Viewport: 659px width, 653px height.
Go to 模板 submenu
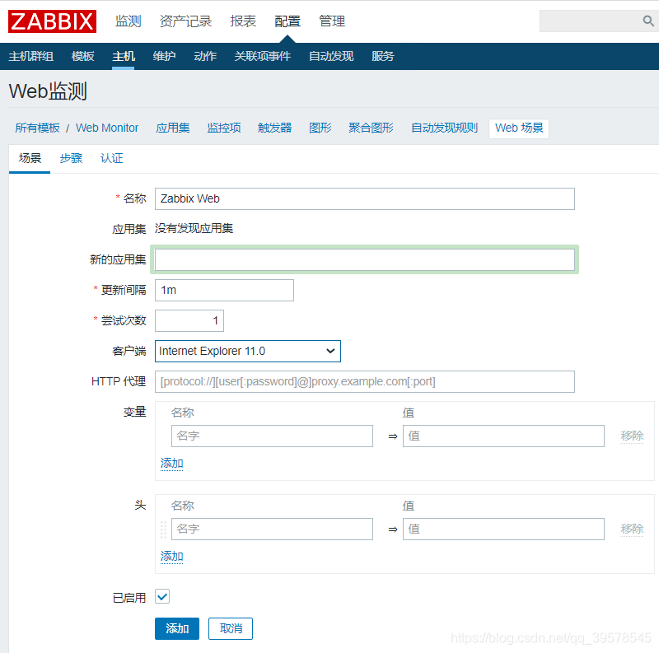coord(82,56)
